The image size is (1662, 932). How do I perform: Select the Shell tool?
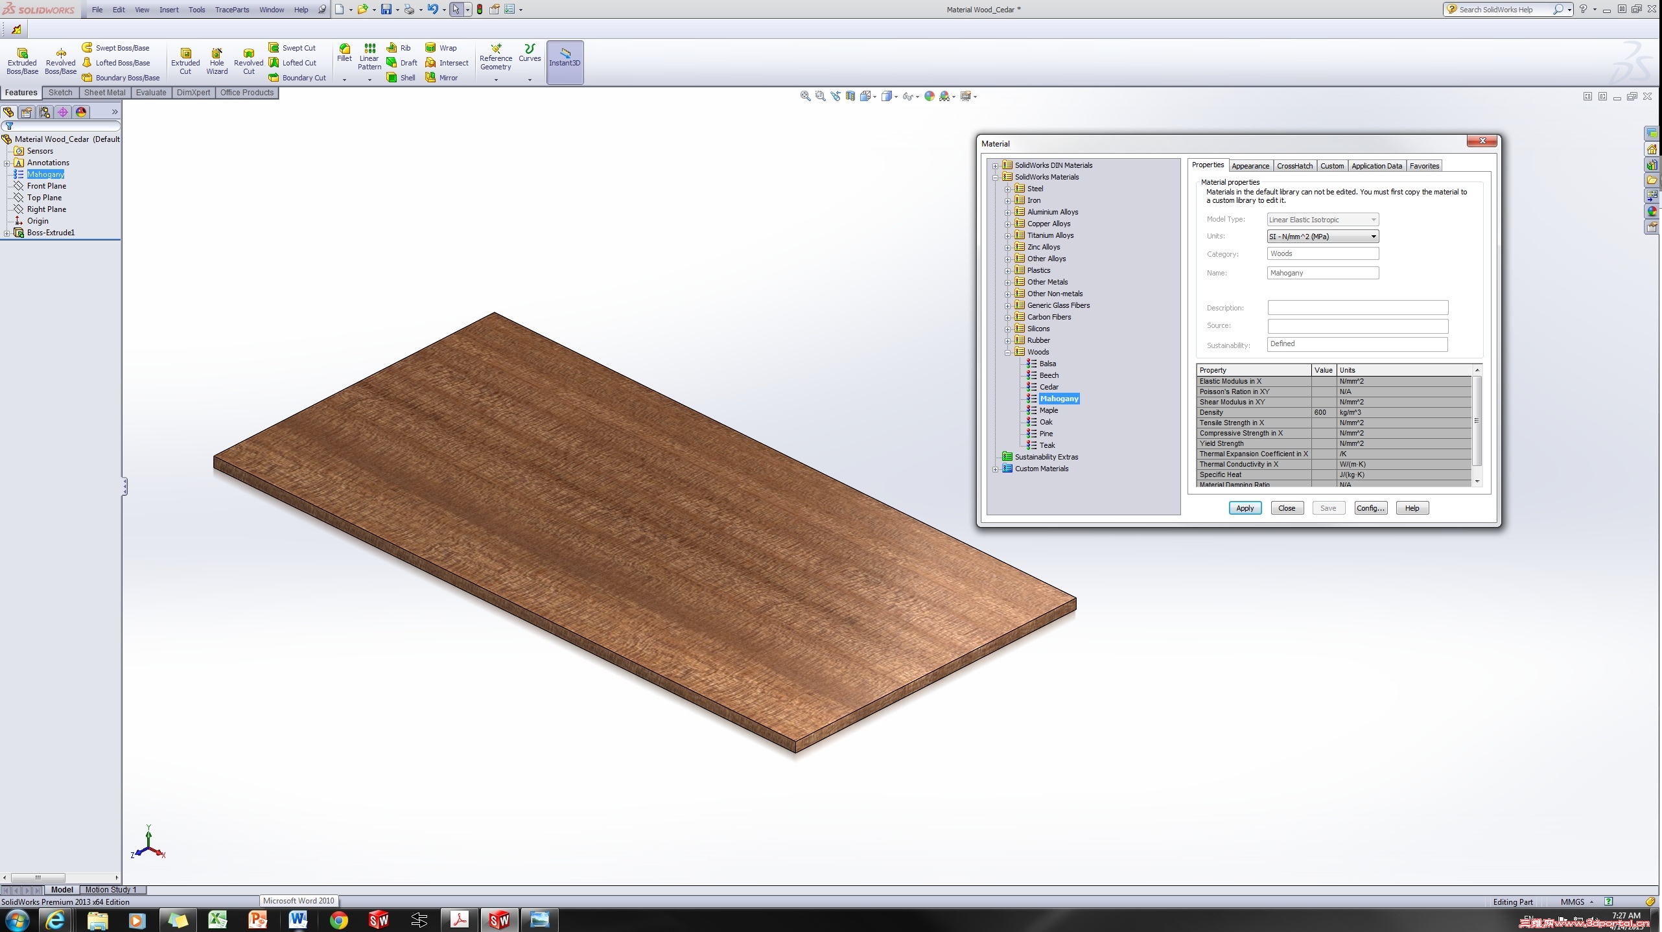point(401,77)
